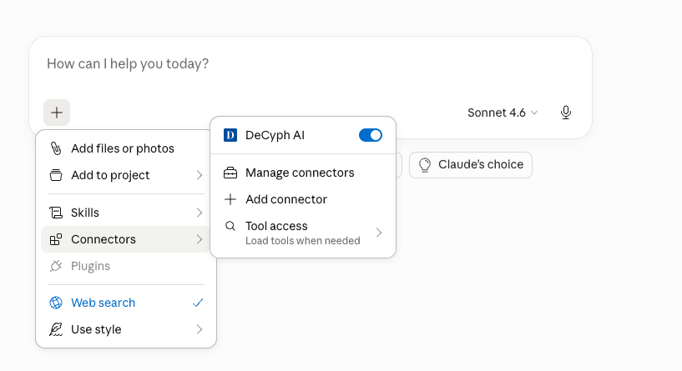Click the Add connector plus icon
Image resolution: width=682 pixels, height=371 pixels.
click(230, 199)
